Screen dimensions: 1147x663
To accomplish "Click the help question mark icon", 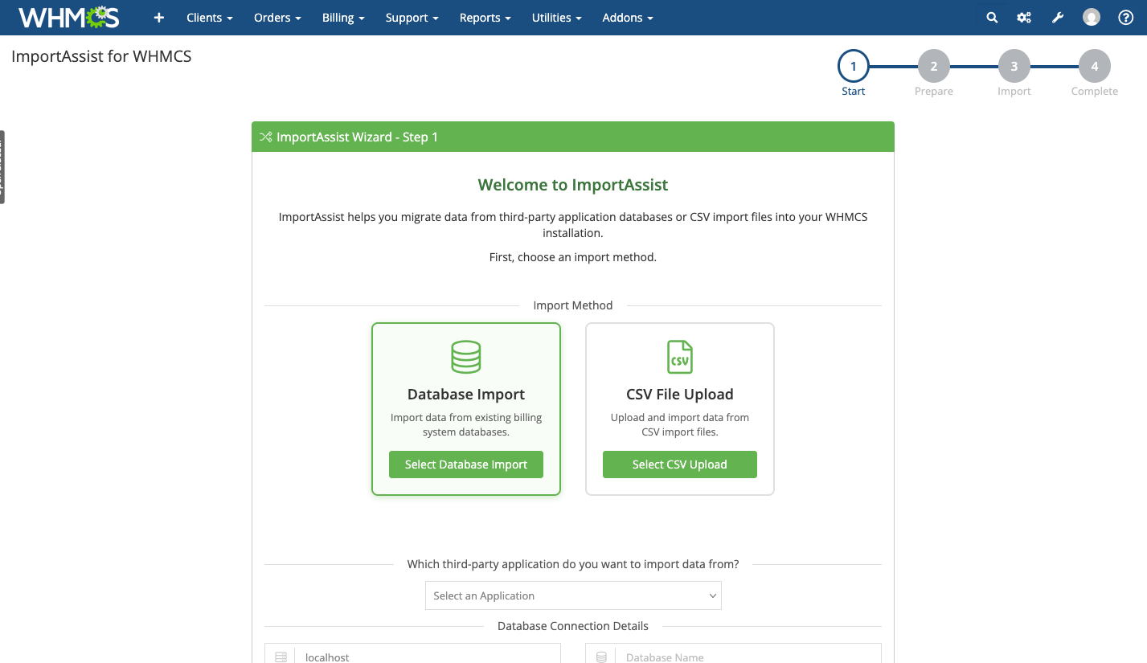I will click(1125, 18).
